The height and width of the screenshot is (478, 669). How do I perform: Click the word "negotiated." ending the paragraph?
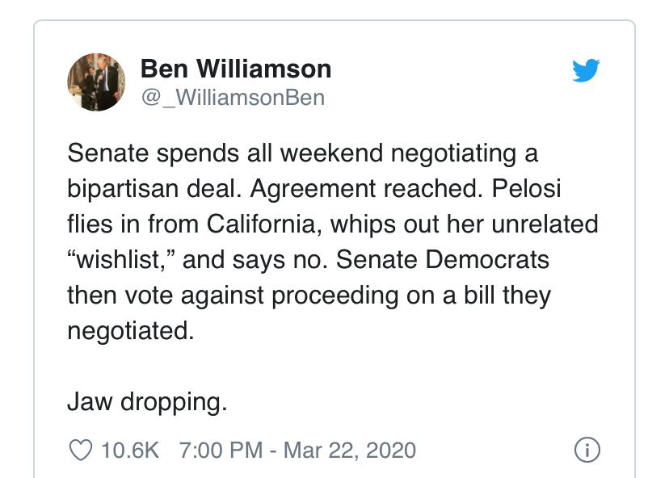coord(131,331)
